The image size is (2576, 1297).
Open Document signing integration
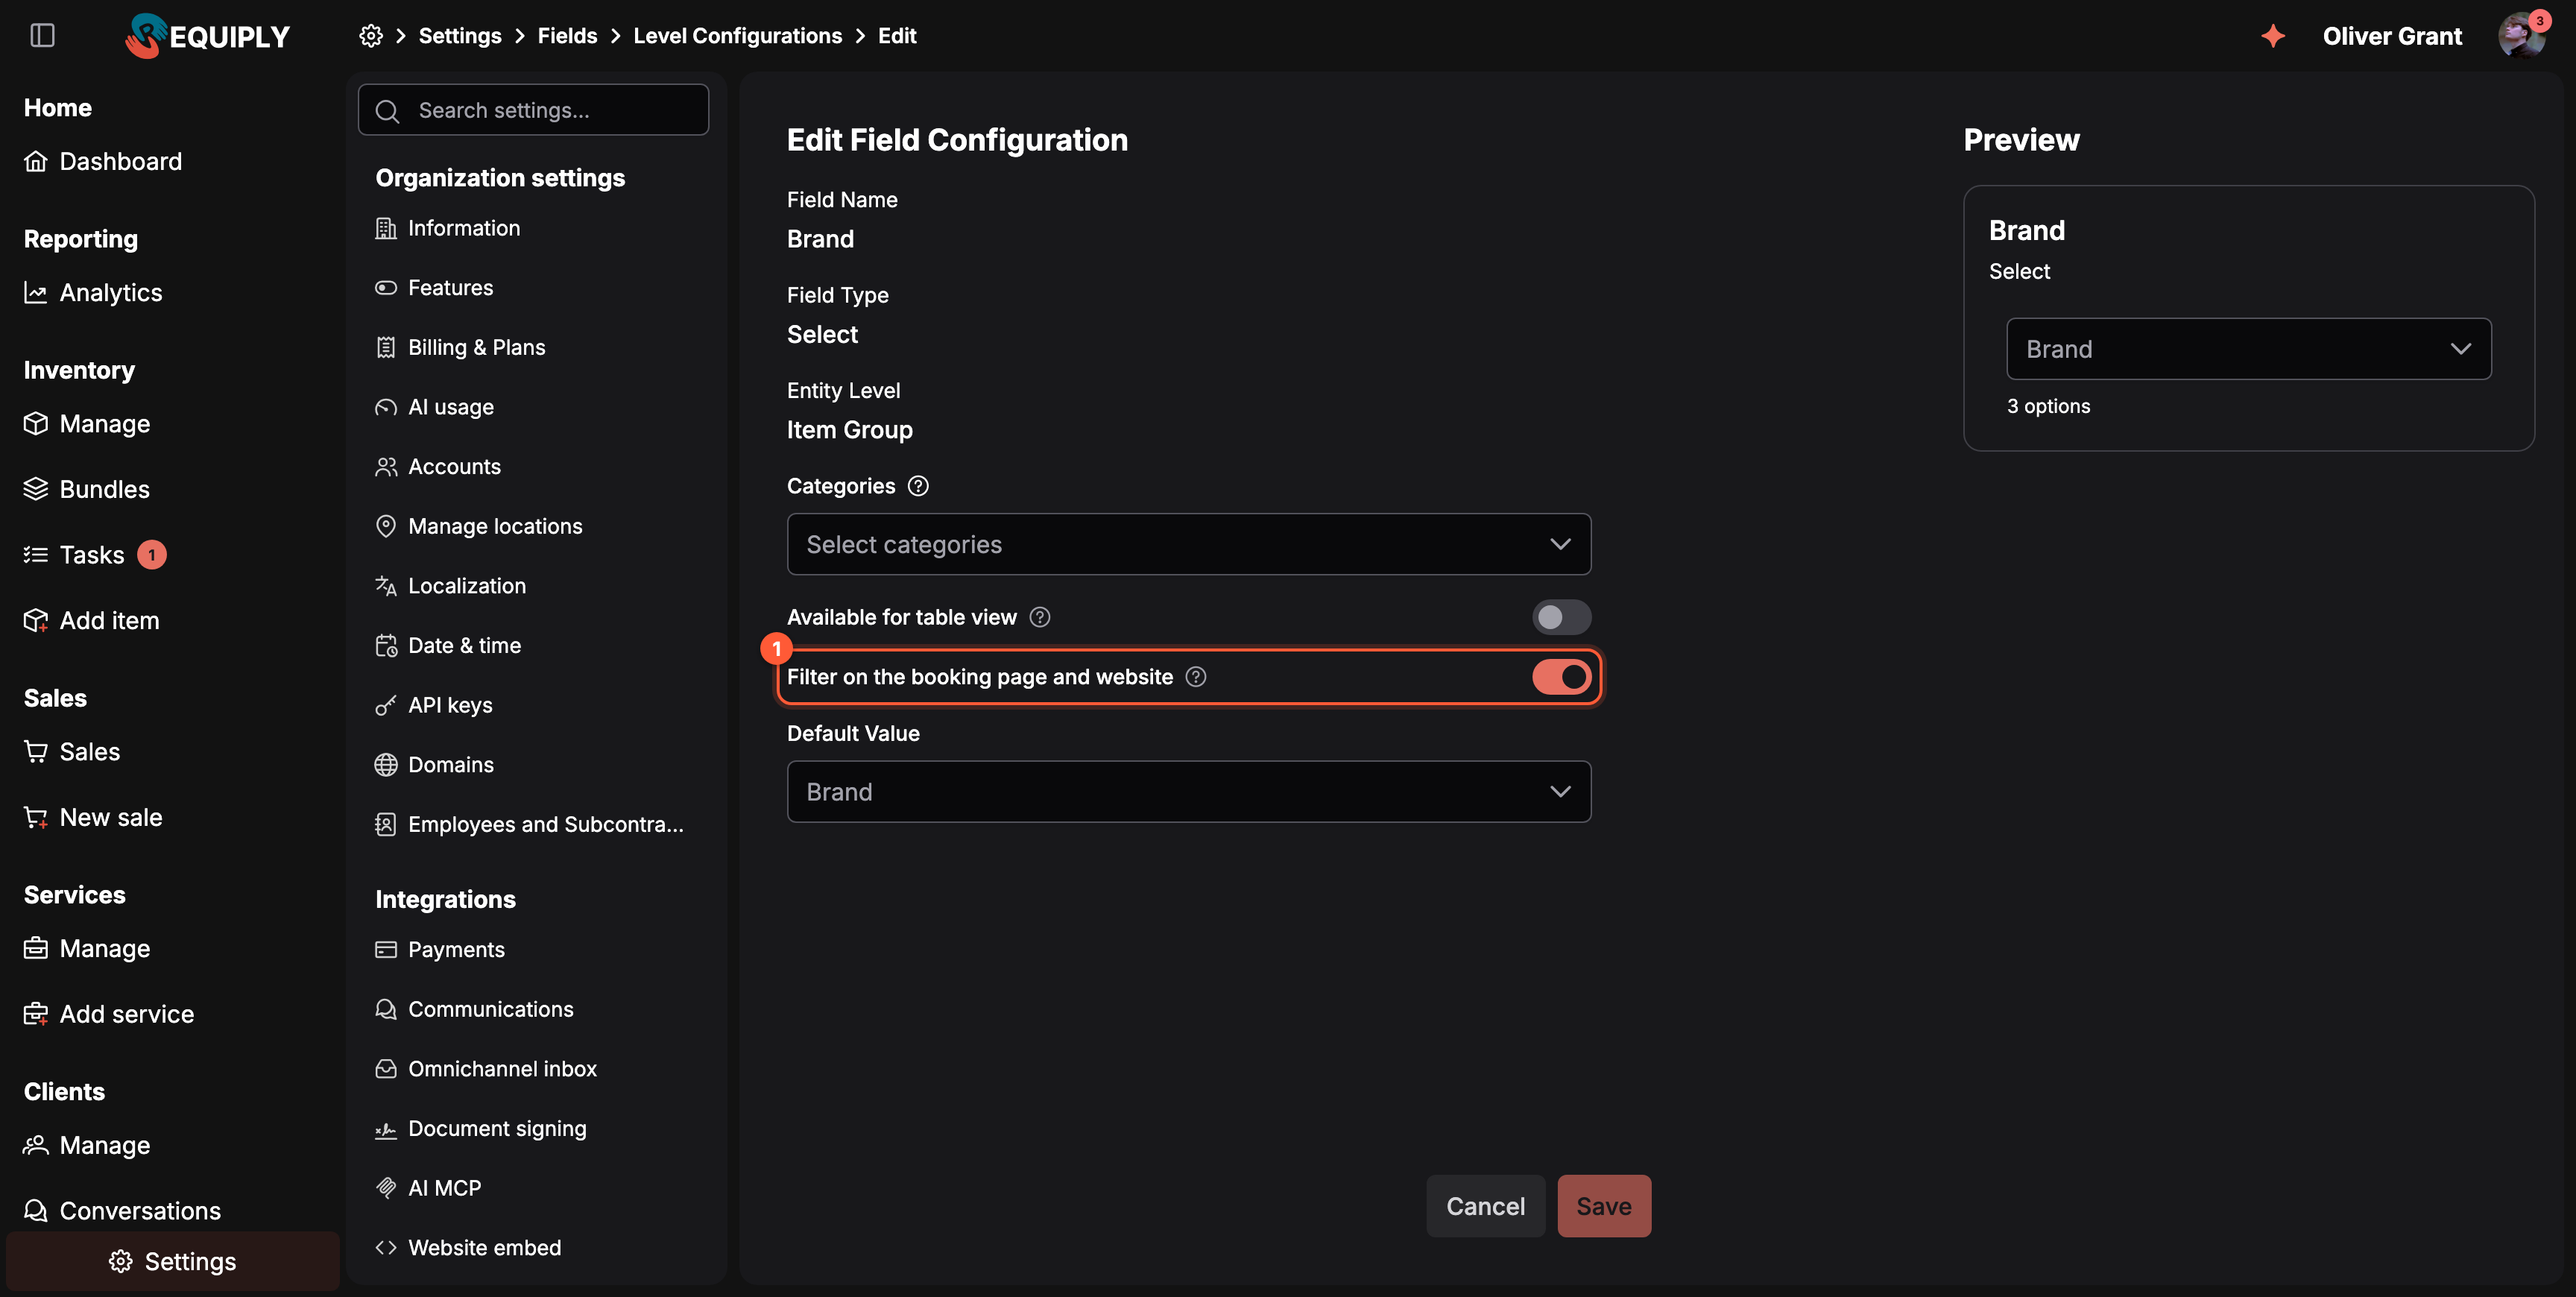pyautogui.click(x=481, y=1129)
